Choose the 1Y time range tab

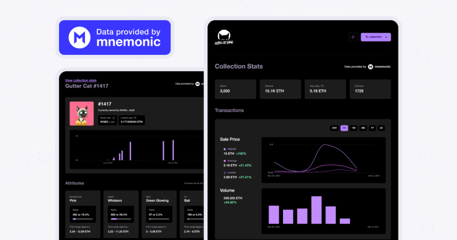point(372,128)
